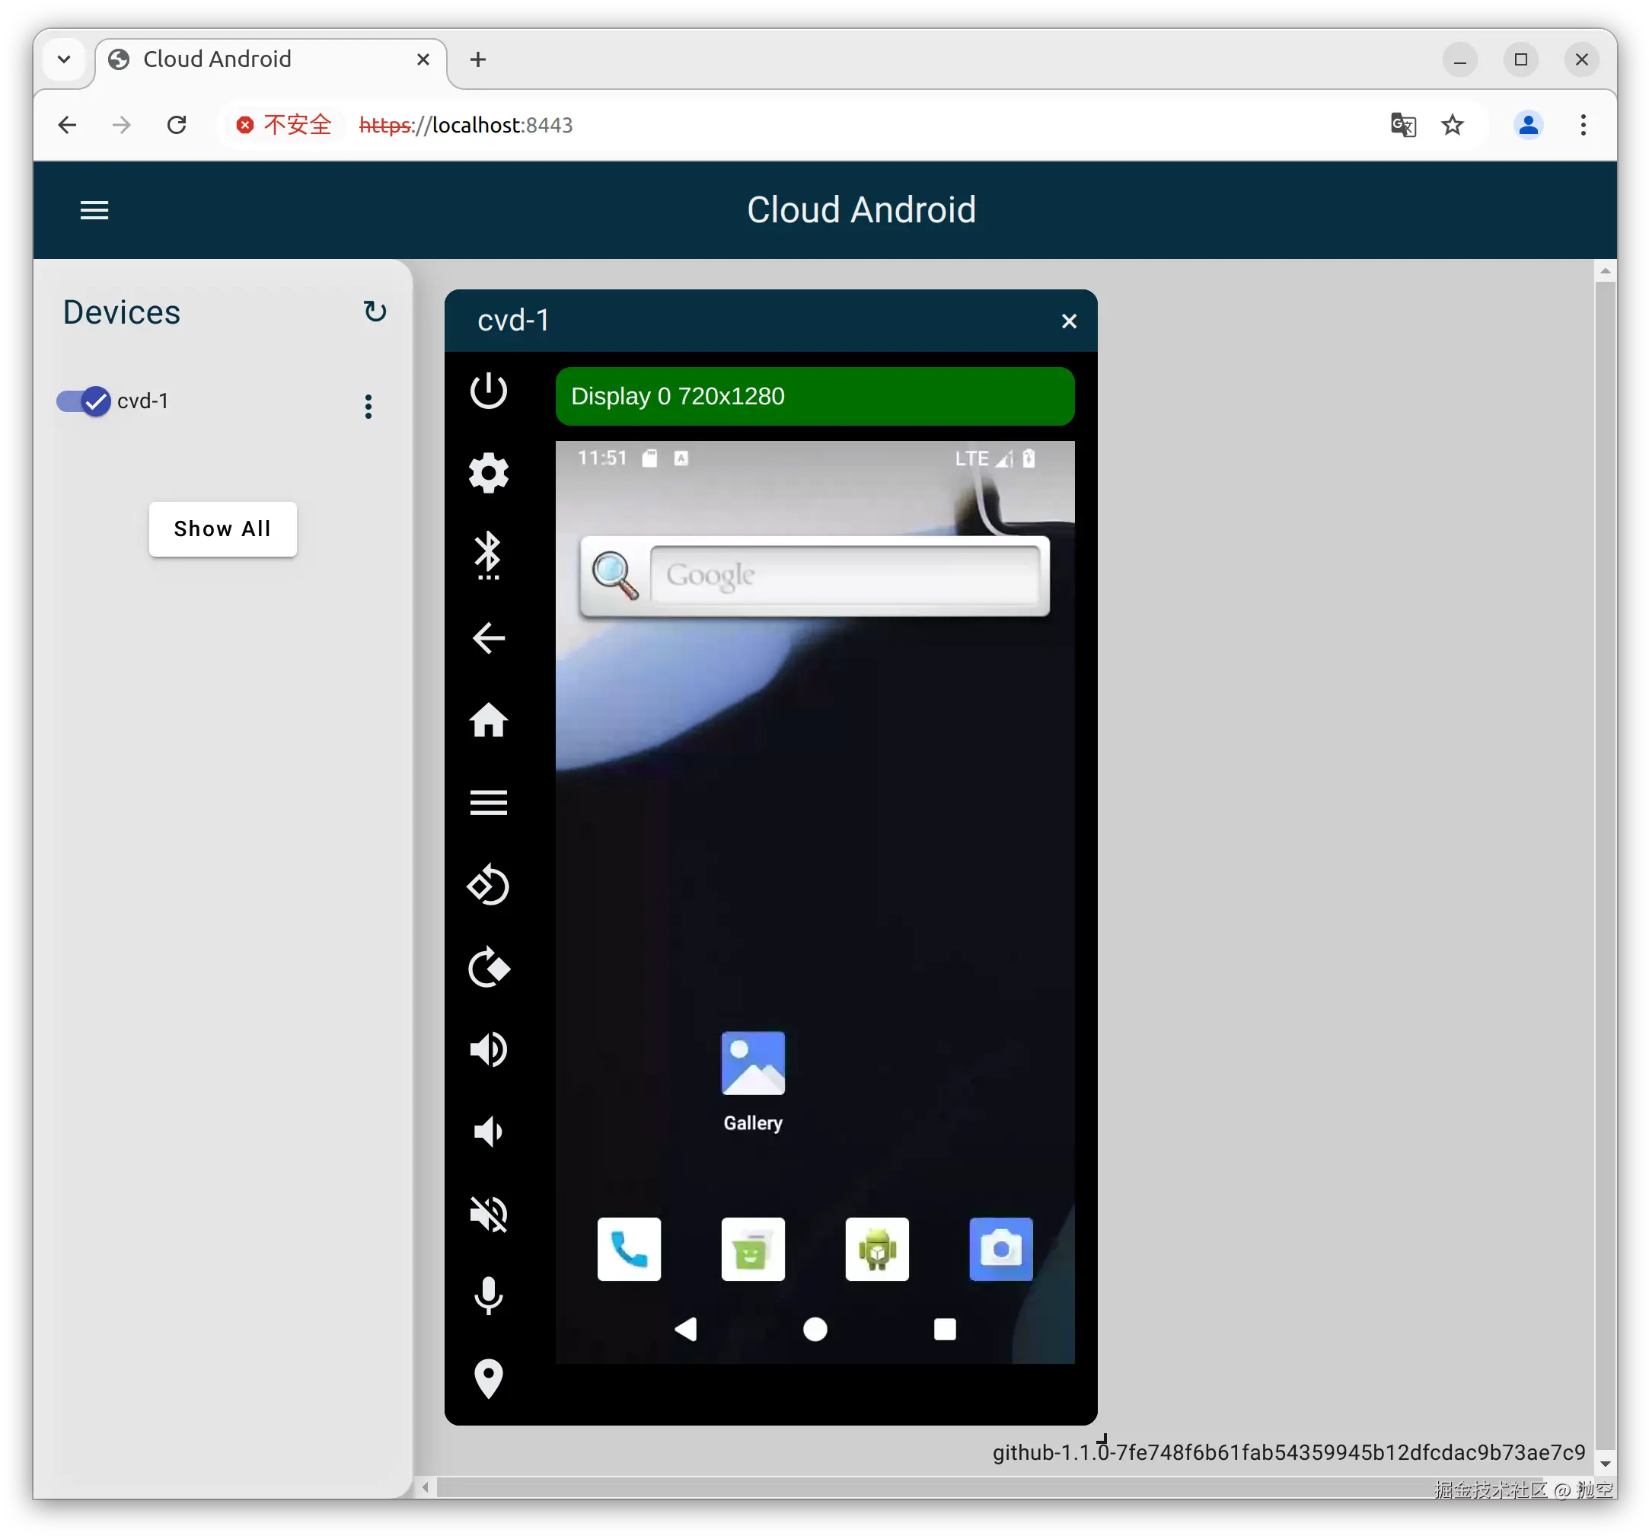The height and width of the screenshot is (1536, 1649).
Task: Open the Chrome profile avatar
Action: pos(1528,126)
